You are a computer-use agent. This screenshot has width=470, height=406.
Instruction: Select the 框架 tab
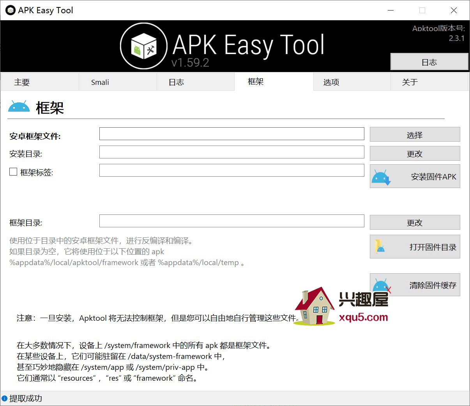pos(274,81)
